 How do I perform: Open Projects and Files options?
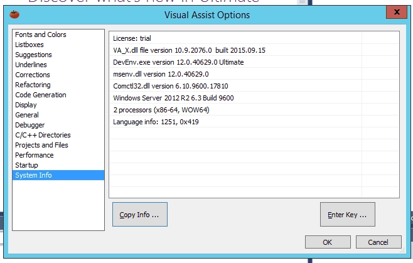click(x=58, y=145)
